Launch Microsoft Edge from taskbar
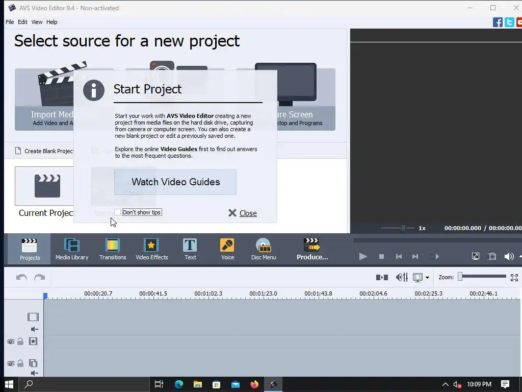522x392 pixels. pyautogui.click(x=179, y=384)
